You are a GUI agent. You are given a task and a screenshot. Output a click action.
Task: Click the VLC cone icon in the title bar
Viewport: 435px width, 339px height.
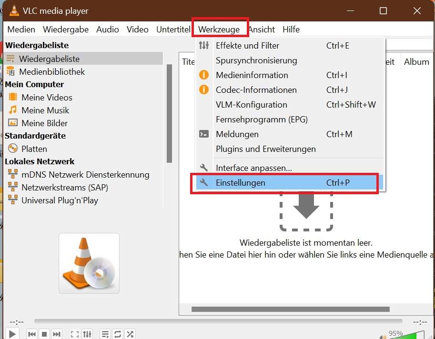point(14,10)
